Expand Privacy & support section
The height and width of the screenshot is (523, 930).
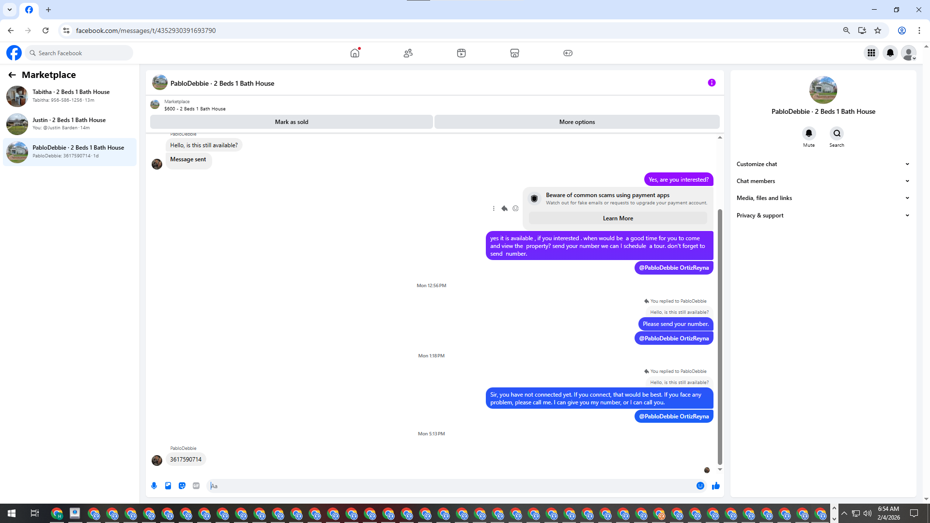[822, 215]
